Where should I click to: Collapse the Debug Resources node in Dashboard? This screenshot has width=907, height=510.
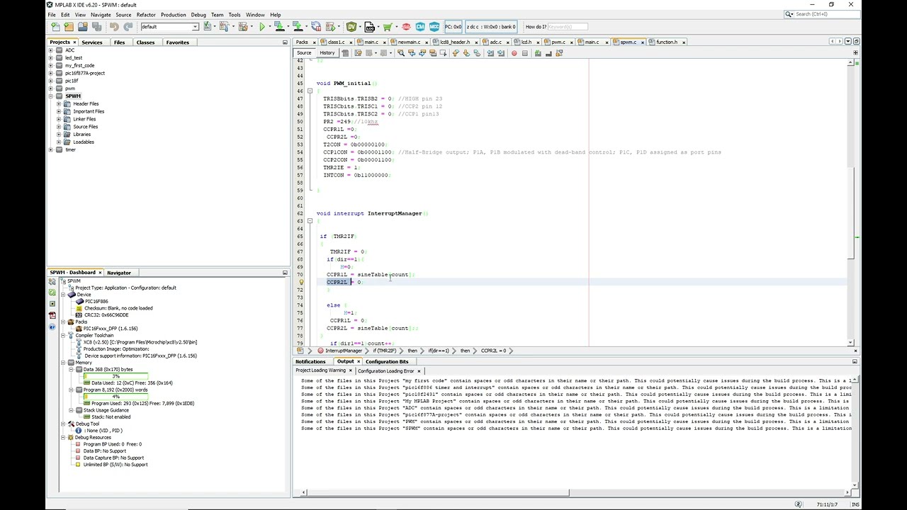[63, 438]
